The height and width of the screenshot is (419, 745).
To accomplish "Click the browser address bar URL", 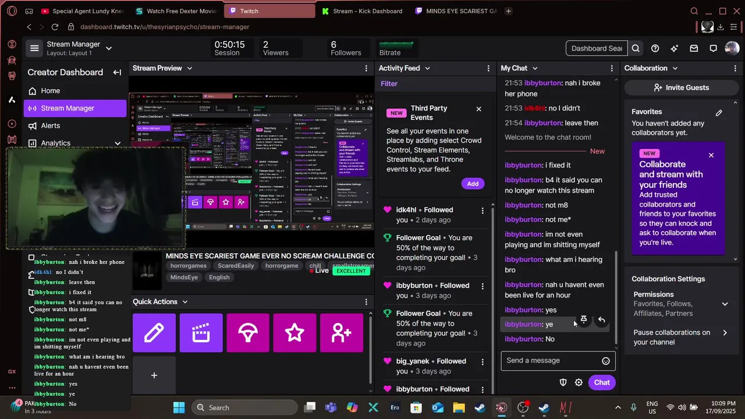I will click(165, 27).
